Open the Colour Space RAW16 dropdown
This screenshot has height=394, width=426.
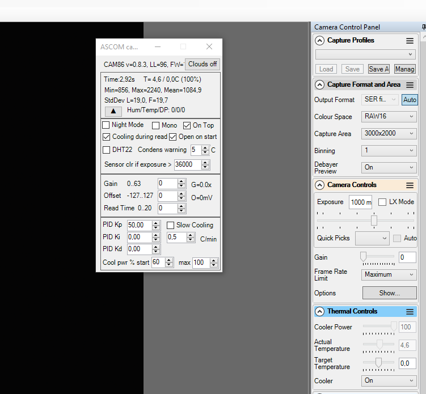pos(389,116)
